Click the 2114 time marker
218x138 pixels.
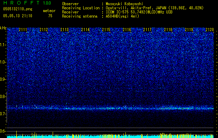pos(85,30)
